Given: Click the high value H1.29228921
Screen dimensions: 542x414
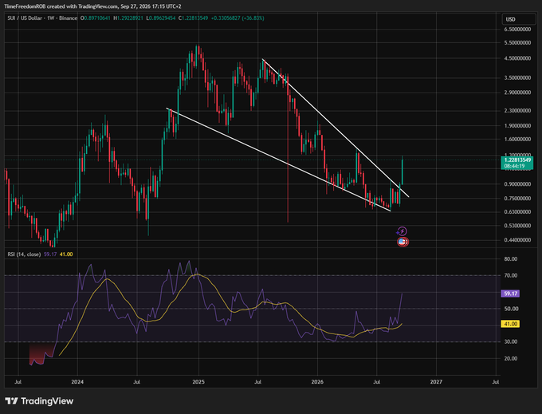Looking at the screenshot, I should point(128,18).
